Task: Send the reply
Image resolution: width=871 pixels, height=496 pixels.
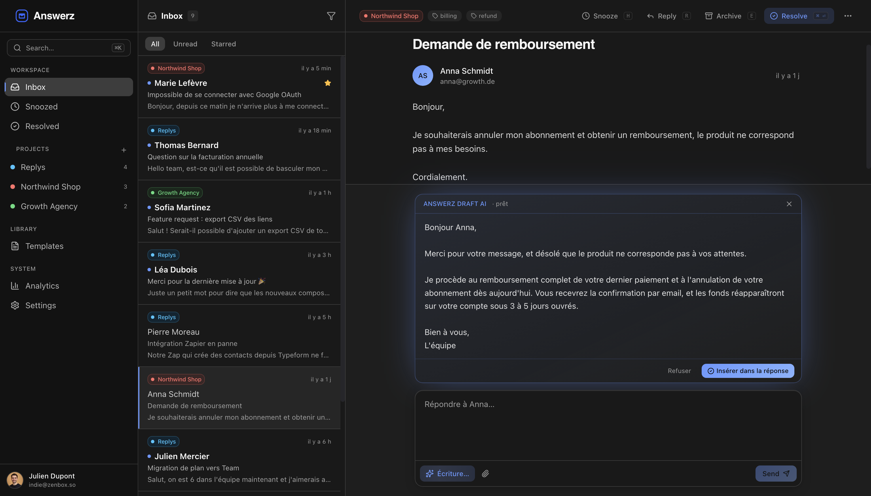Action: pyautogui.click(x=776, y=474)
